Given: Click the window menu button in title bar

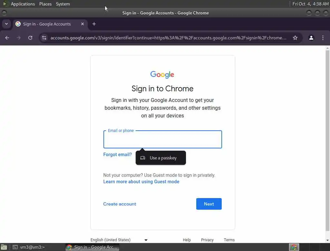Looking at the screenshot, I should pos(4,13).
